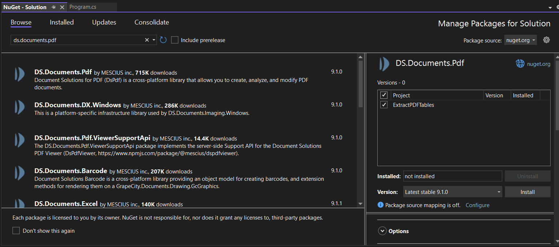Viewport: 559px width, 247px height.
Task: Switch to the Browse tab
Action: [21, 22]
